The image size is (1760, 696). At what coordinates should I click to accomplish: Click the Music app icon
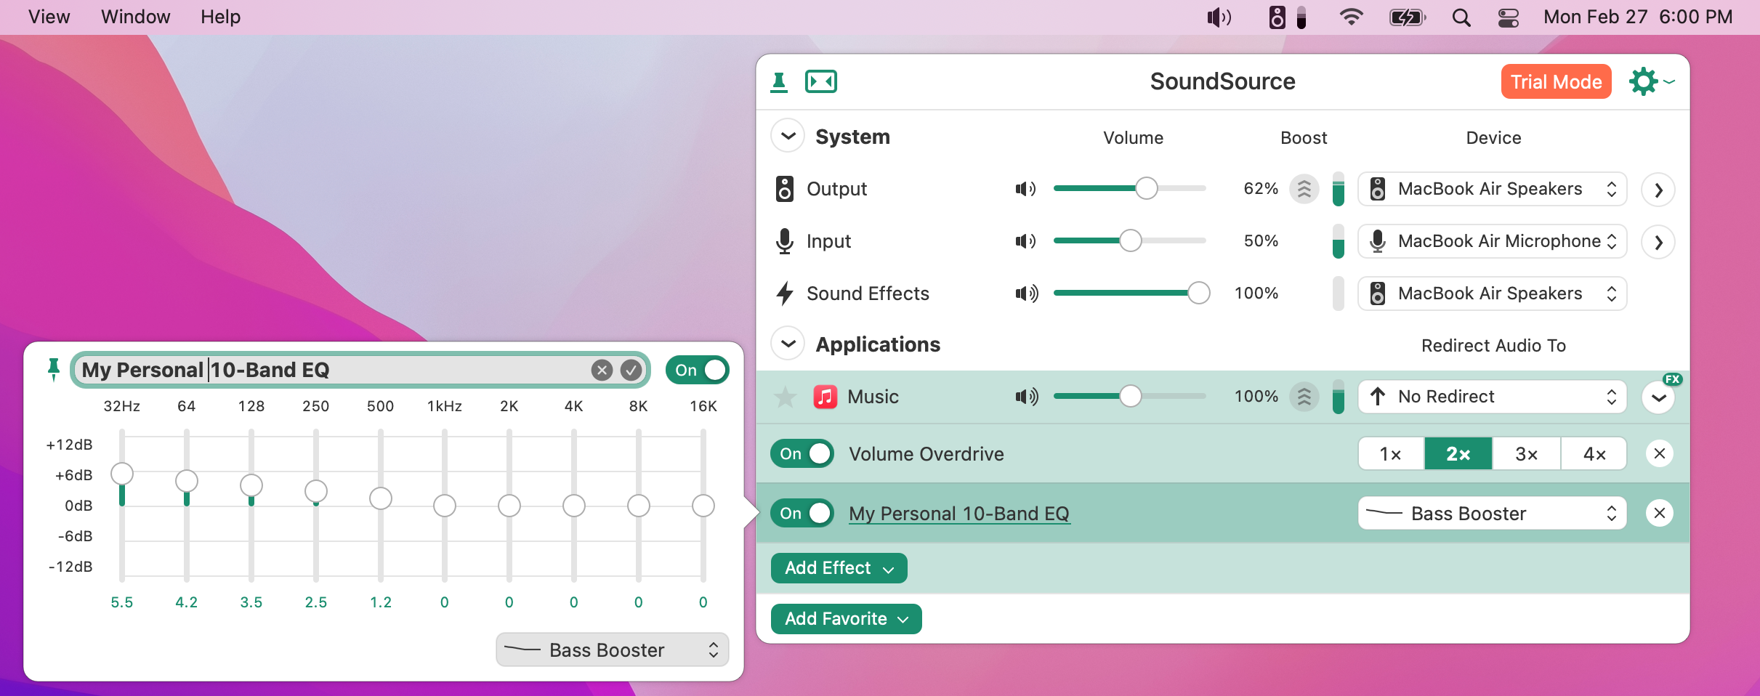tap(825, 397)
